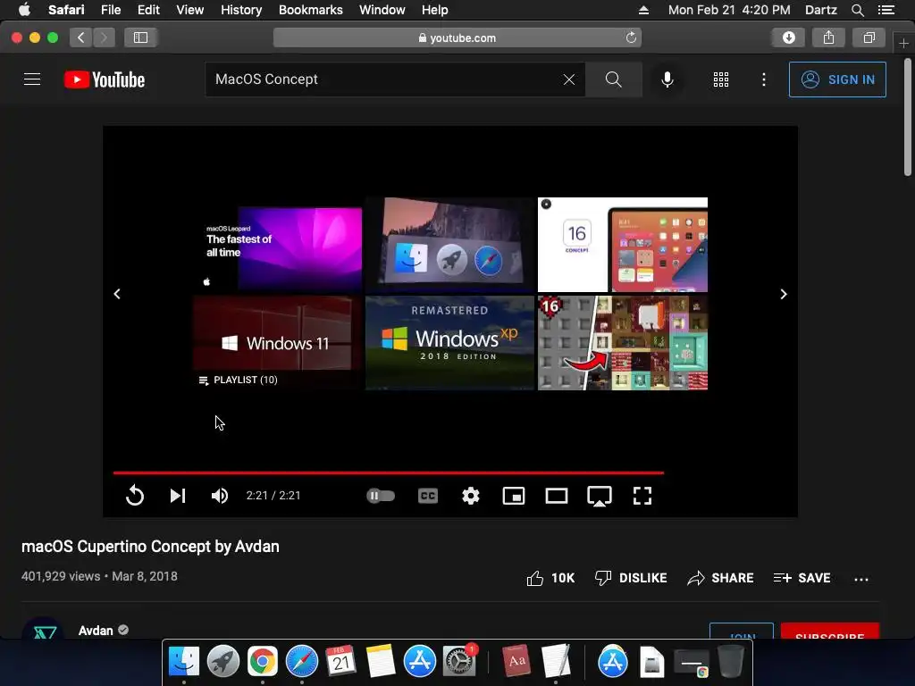The width and height of the screenshot is (915, 686).
Task: Open System Preferences from the Dock
Action: pos(459,662)
